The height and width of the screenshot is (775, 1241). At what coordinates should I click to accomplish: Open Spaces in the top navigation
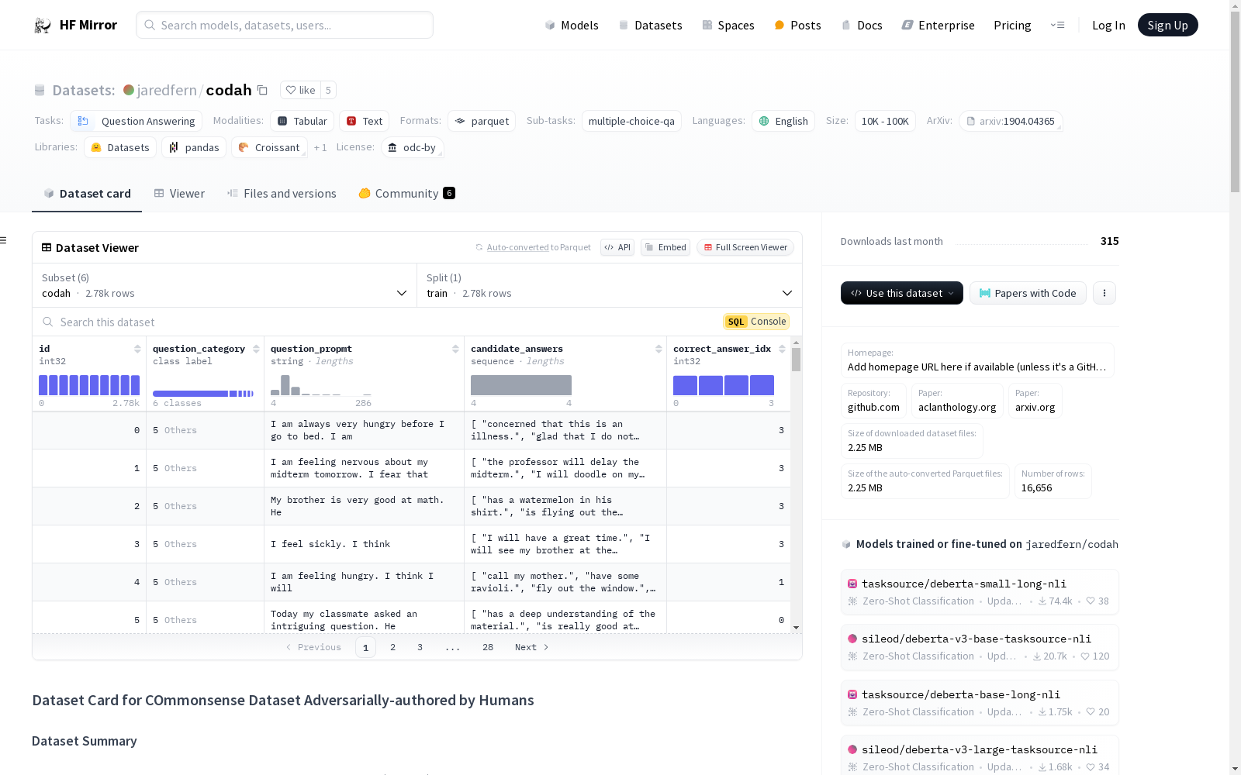pyautogui.click(x=728, y=26)
